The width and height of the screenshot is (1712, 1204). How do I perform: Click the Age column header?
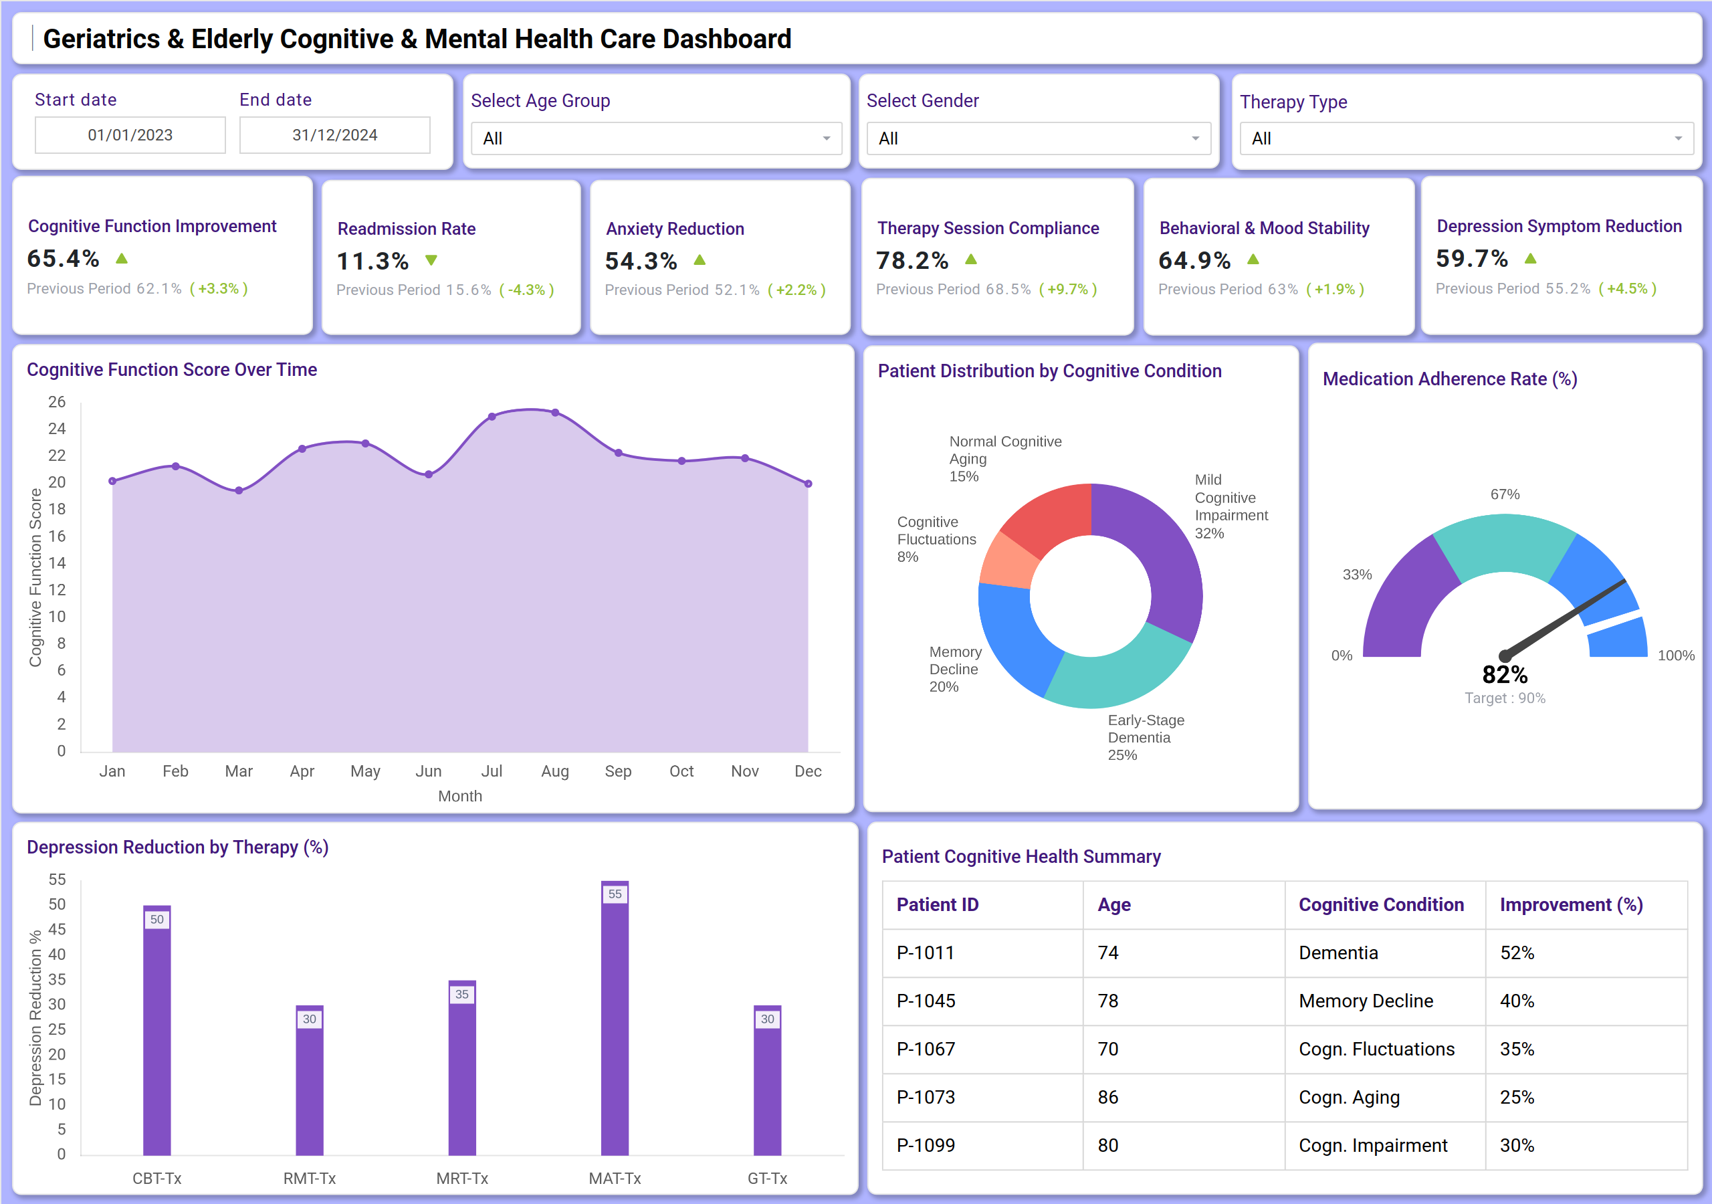[1113, 905]
